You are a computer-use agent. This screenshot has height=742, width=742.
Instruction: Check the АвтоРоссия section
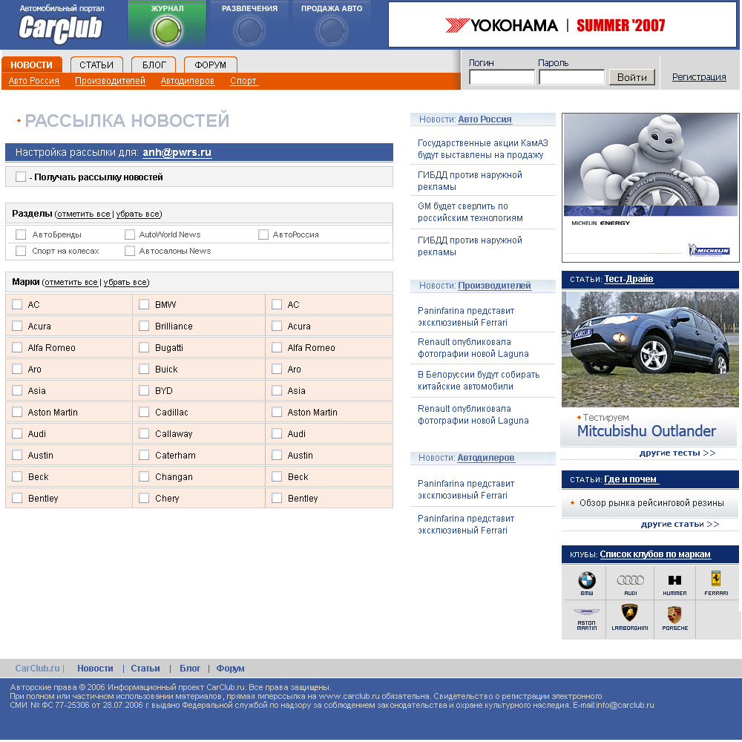(263, 234)
